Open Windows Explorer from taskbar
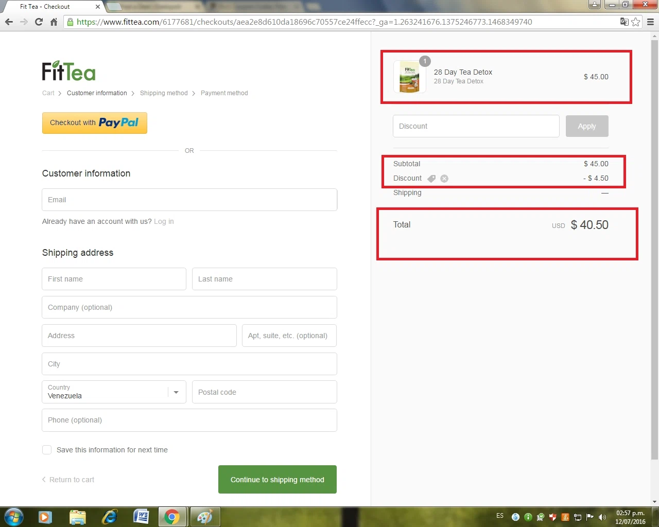659x527 pixels. coord(77,517)
